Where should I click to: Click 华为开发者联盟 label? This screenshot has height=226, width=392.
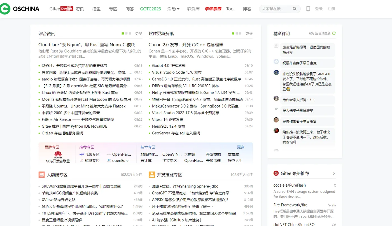[58, 161]
